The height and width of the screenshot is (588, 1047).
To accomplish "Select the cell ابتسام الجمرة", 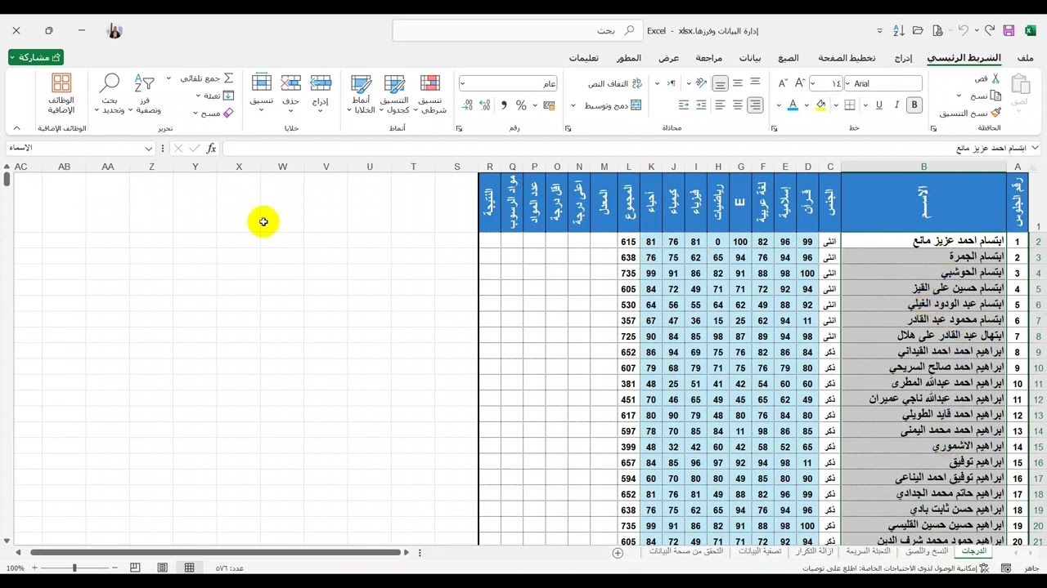I will click(x=923, y=257).
